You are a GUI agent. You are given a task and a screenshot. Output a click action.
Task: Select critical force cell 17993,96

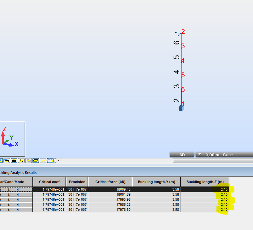[x=110, y=199]
